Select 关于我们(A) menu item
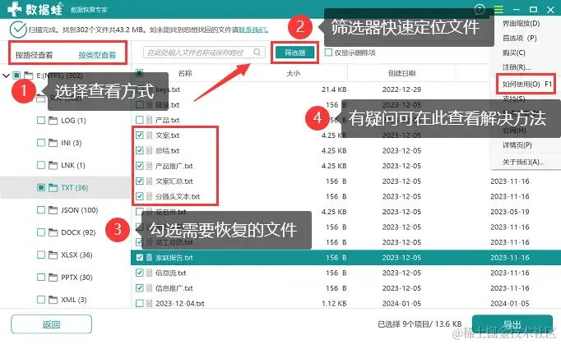This screenshot has height=344, width=561. [x=523, y=163]
